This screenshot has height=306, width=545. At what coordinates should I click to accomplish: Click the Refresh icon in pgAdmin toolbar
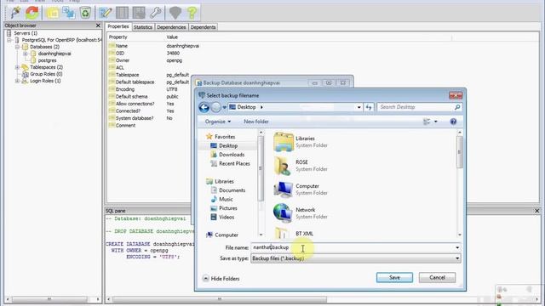tap(32, 13)
